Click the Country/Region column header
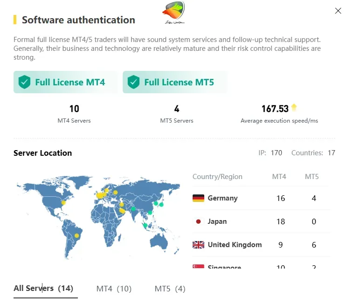The width and height of the screenshot is (347, 304). 217,177
